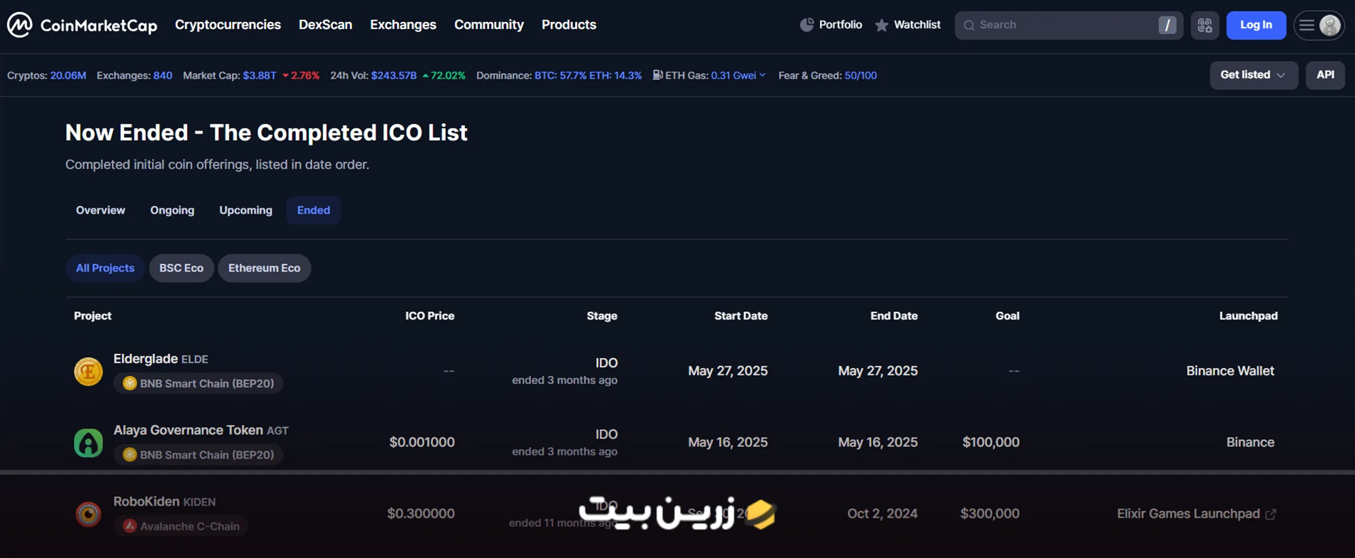Open the QR code scanner icon
The height and width of the screenshot is (558, 1355).
pyautogui.click(x=1205, y=25)
